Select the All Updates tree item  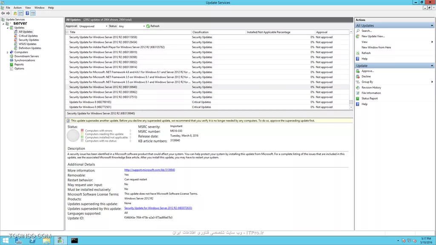tap(26, 31)
